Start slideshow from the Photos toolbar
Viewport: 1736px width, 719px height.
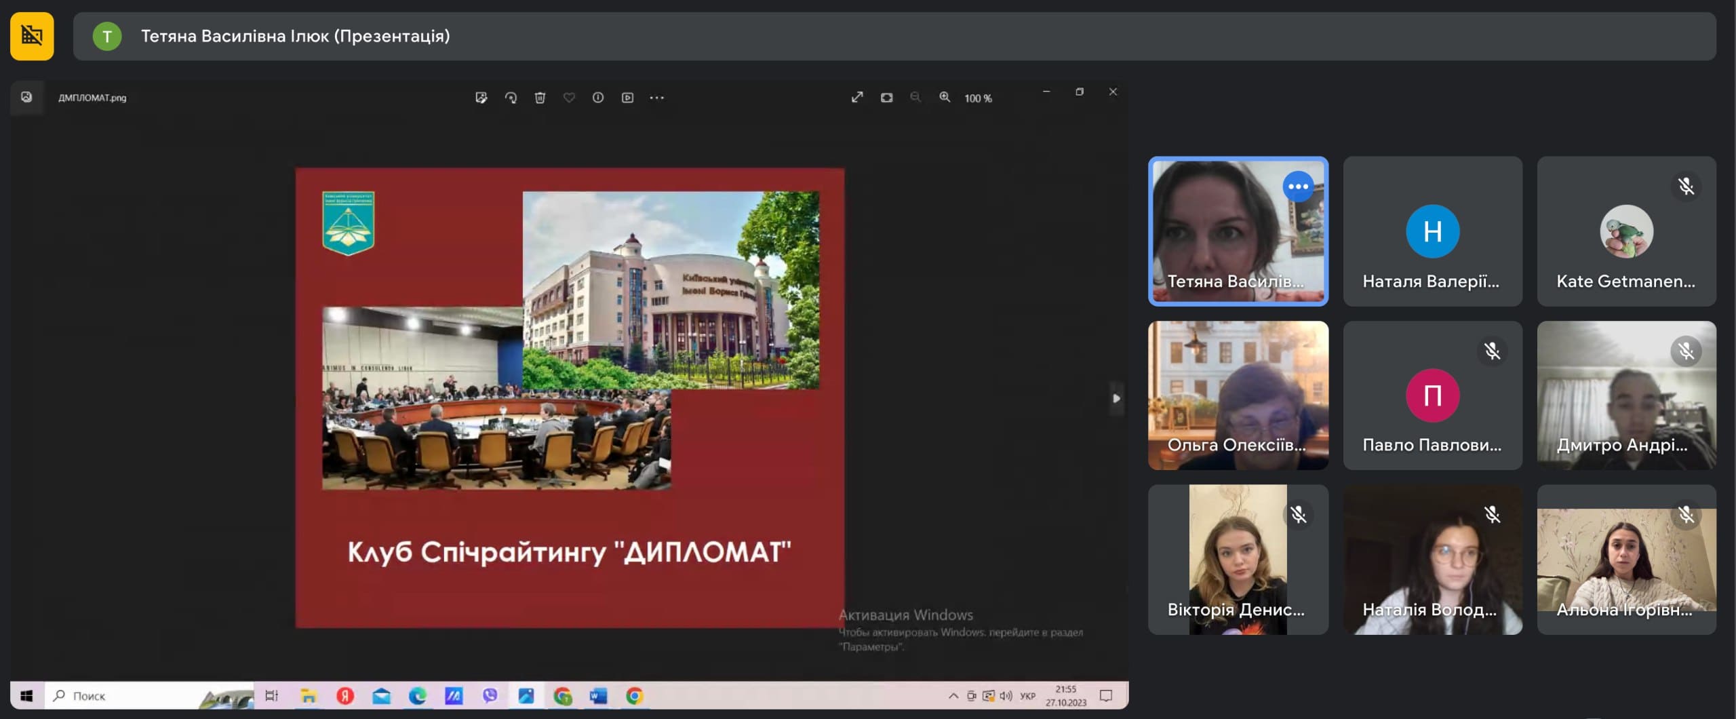click(627, 98)
